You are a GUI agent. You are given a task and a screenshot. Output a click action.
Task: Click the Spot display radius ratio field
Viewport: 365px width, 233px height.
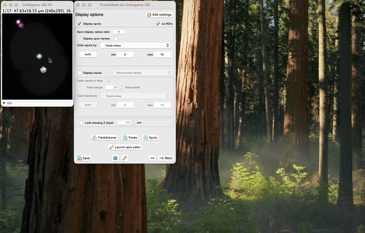click(x=119, y=32)
